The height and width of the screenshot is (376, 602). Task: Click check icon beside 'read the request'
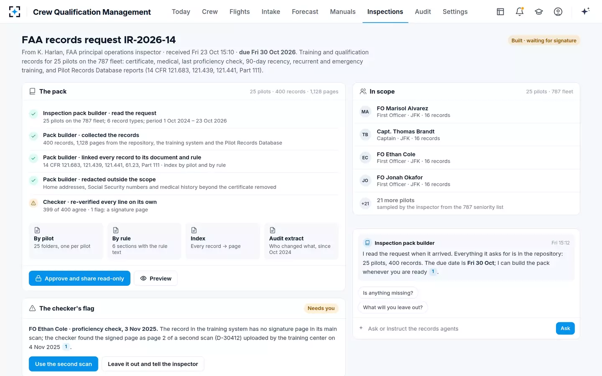click(33, 114)
